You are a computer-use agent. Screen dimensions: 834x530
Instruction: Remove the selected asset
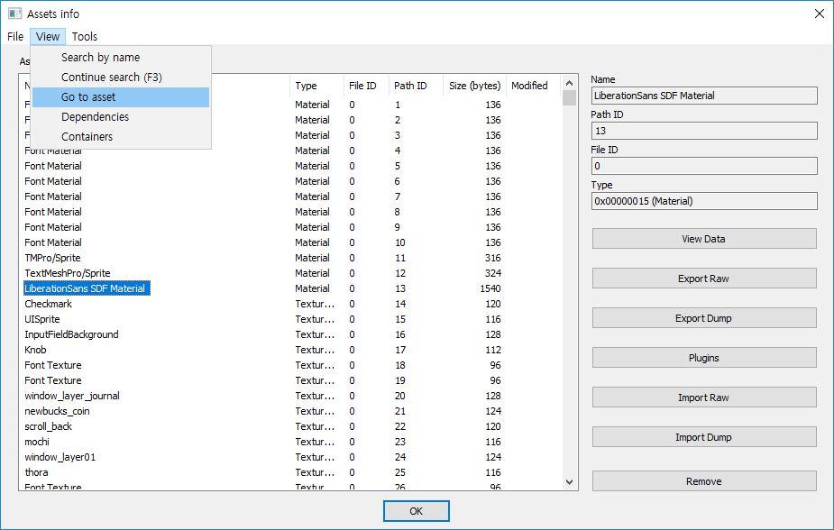coord(703,480)
